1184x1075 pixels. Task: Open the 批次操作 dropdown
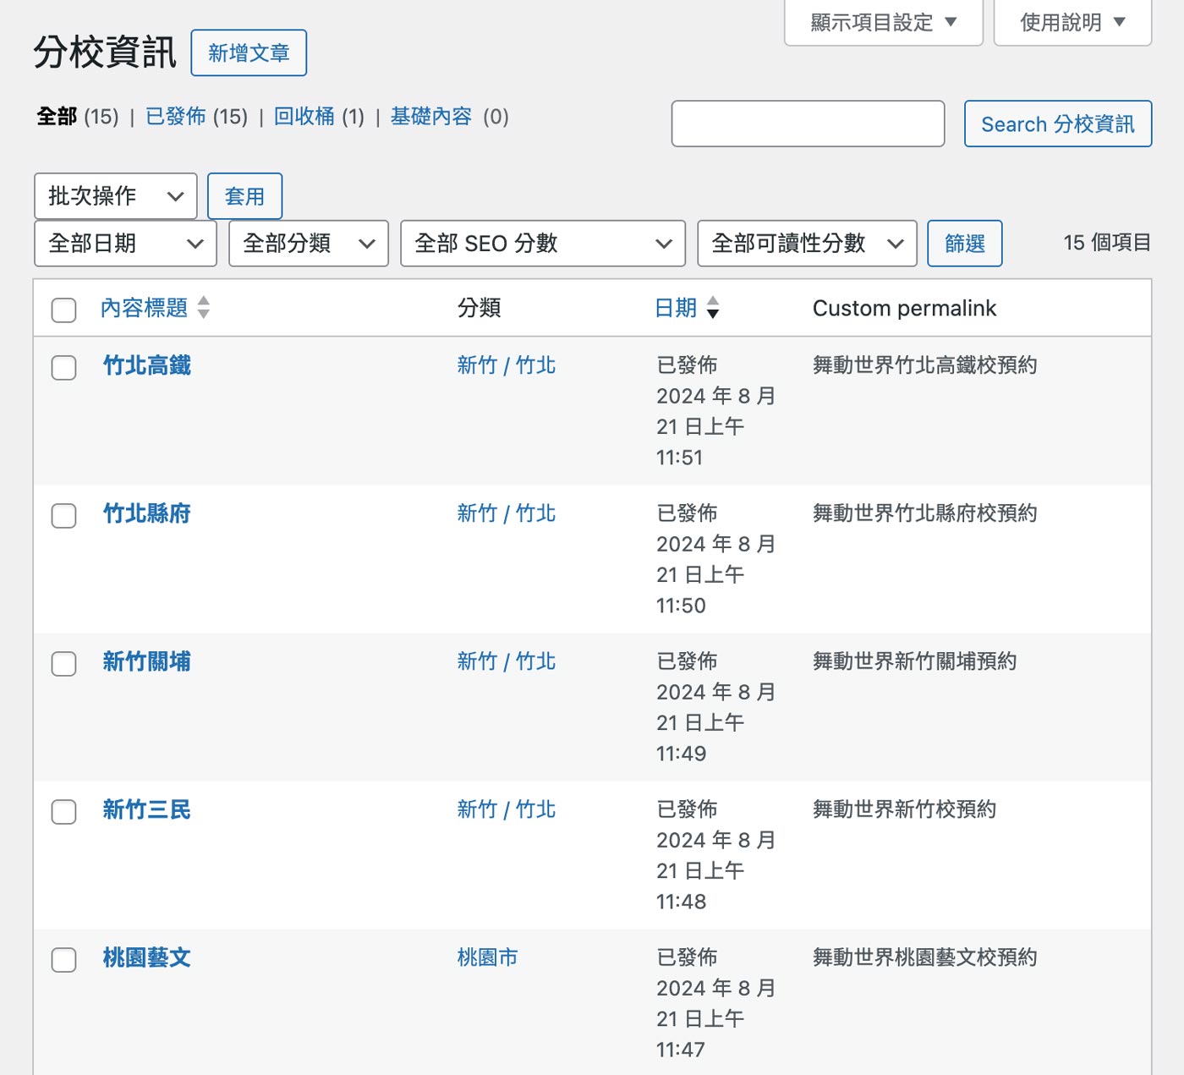(116, 196)
